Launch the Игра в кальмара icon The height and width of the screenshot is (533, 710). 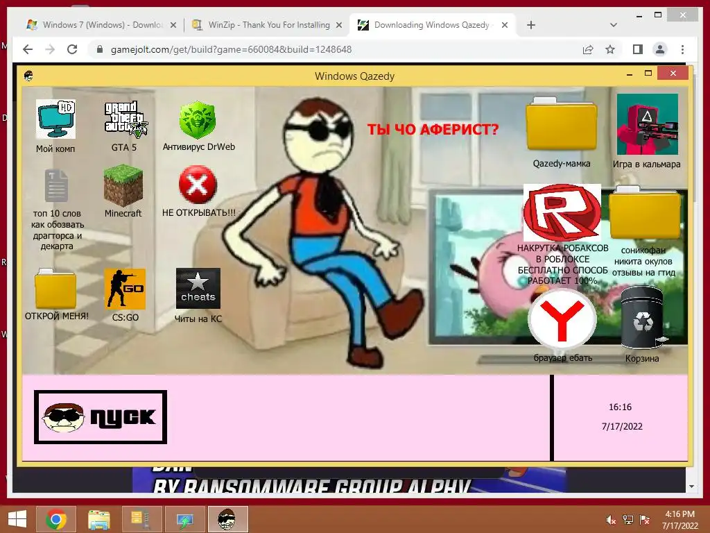(x=648, y=124)
